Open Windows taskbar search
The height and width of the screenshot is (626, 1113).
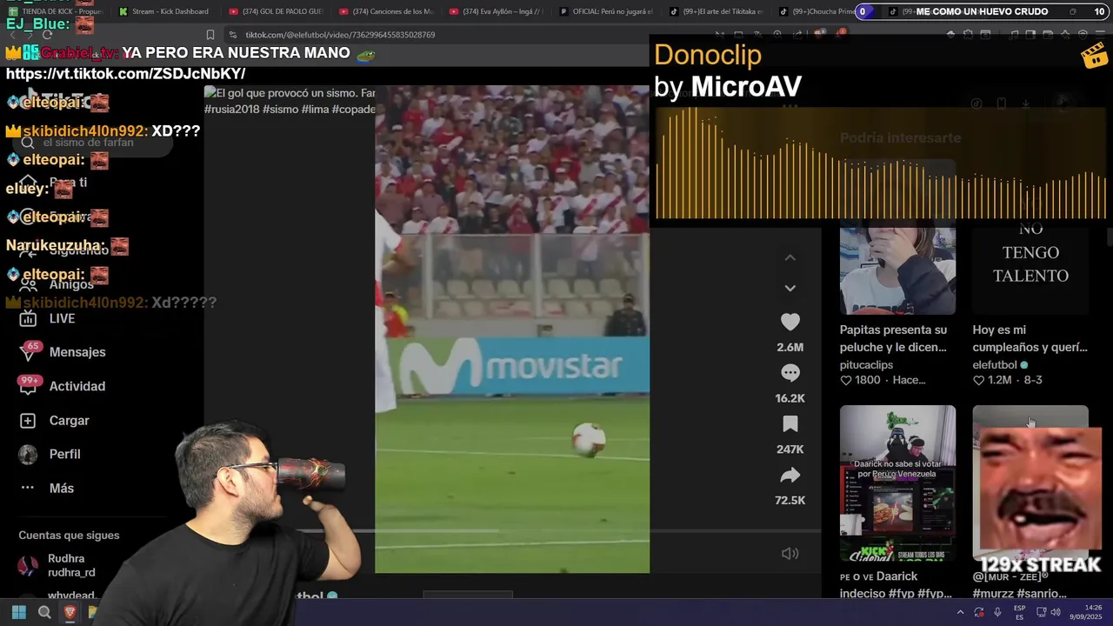point(44,612)
